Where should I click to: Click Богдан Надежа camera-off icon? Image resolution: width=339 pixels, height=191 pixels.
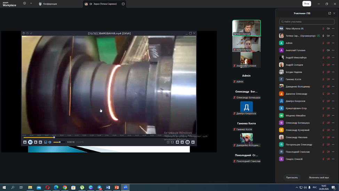[x=328, y=72]
